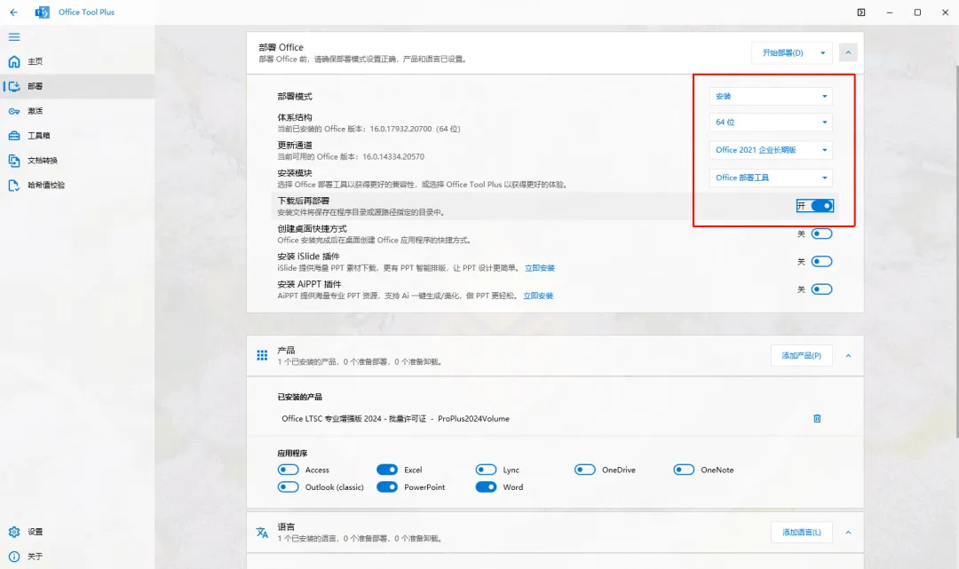Open the 关于 about page
Viewport: 959px width, 569px height.
point(77,557)
